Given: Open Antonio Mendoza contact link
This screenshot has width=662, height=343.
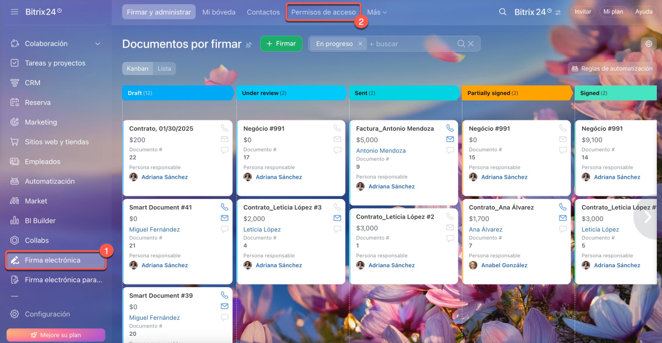Looking at the screenshot, I should tap(381, 151).
